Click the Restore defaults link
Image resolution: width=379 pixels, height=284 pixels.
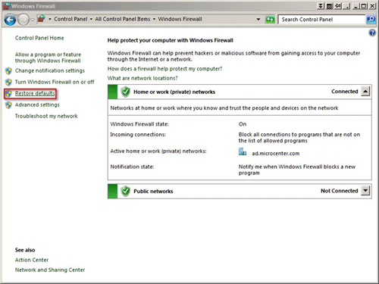[x=35, y=93]
